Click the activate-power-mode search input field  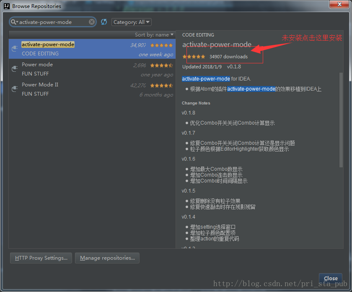pos(53,22)
